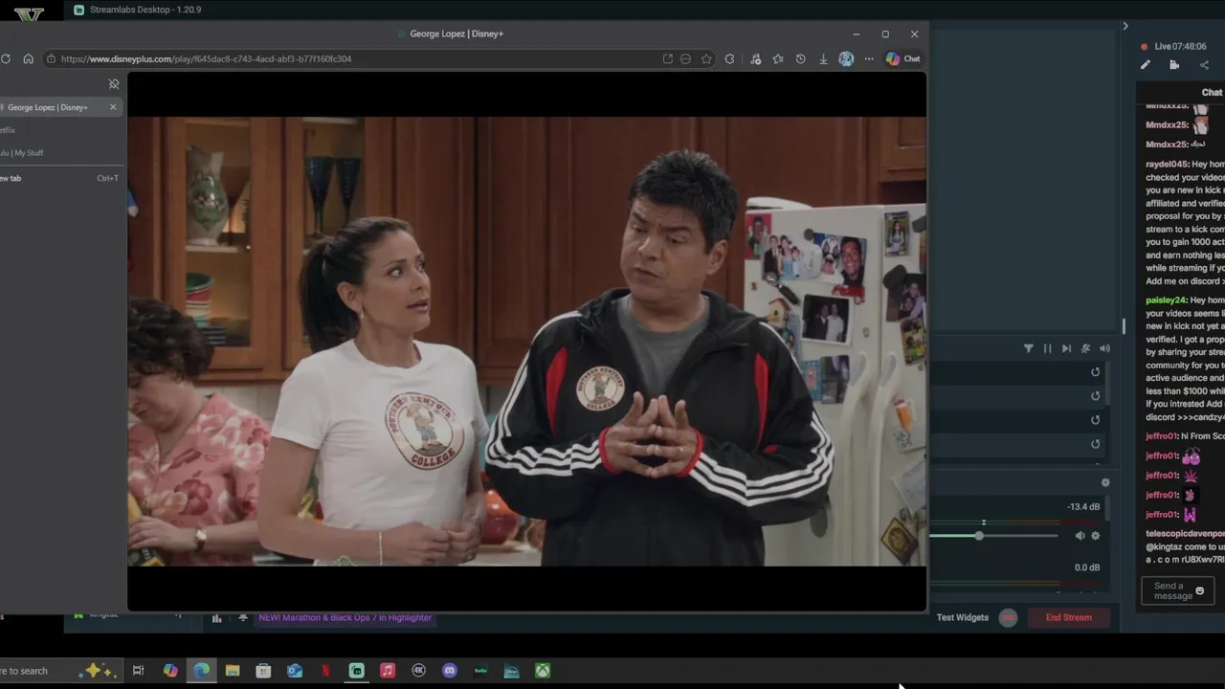Open the notifications icon beside the Highlighter notice

tap(243, 618)
